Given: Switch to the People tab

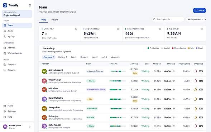Looking at the screenshot, I should pos(55,19).
